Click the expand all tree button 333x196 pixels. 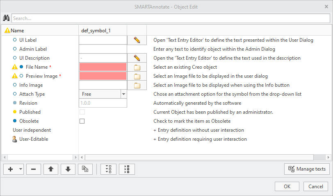109,169
